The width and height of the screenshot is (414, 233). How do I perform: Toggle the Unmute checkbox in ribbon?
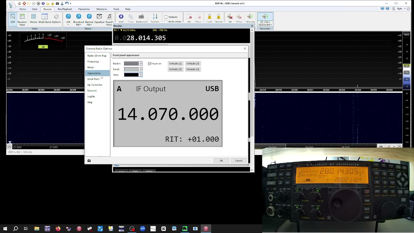pos(166,17)
